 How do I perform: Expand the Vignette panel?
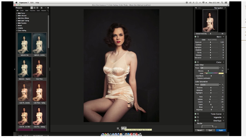[224, 117]
